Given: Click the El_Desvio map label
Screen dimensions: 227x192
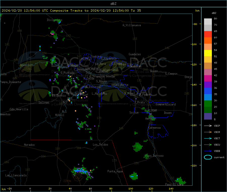Looking at the screenshot, I should click(x=59, y=96).
